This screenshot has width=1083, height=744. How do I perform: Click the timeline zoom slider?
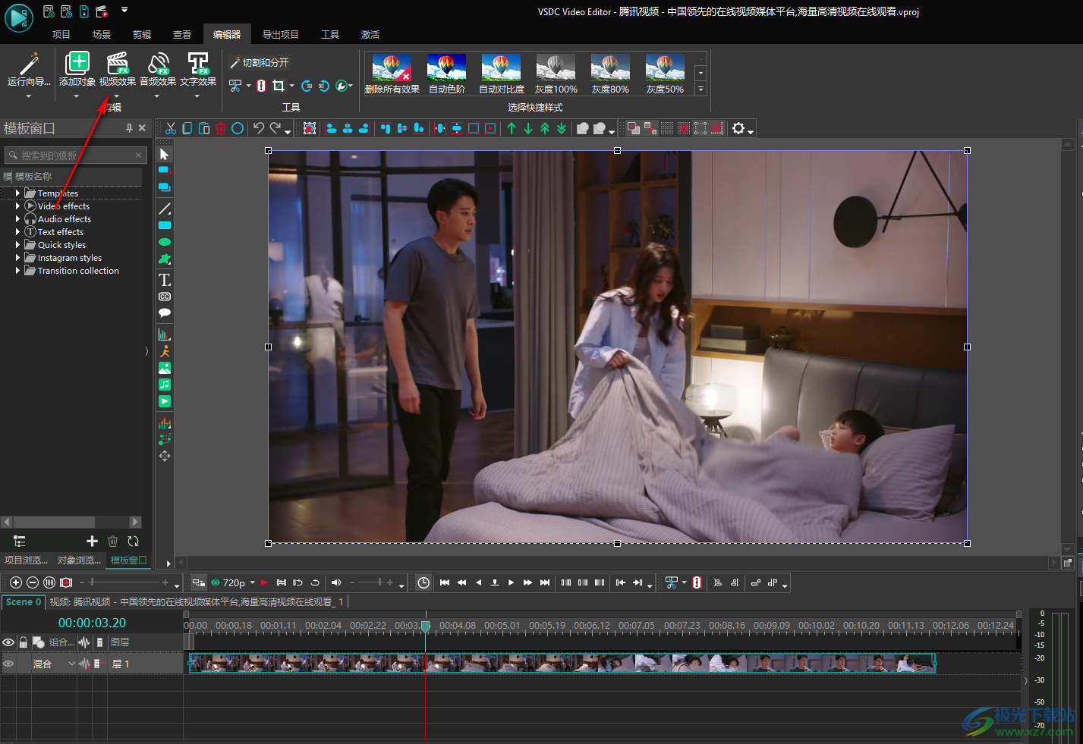[124, 582]
